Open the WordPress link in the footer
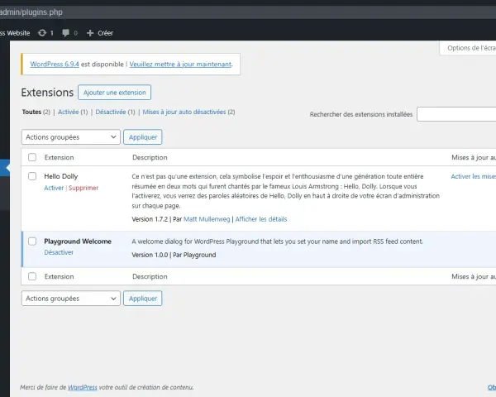This screenshot has height=397, width=496. tap(83, 387)
